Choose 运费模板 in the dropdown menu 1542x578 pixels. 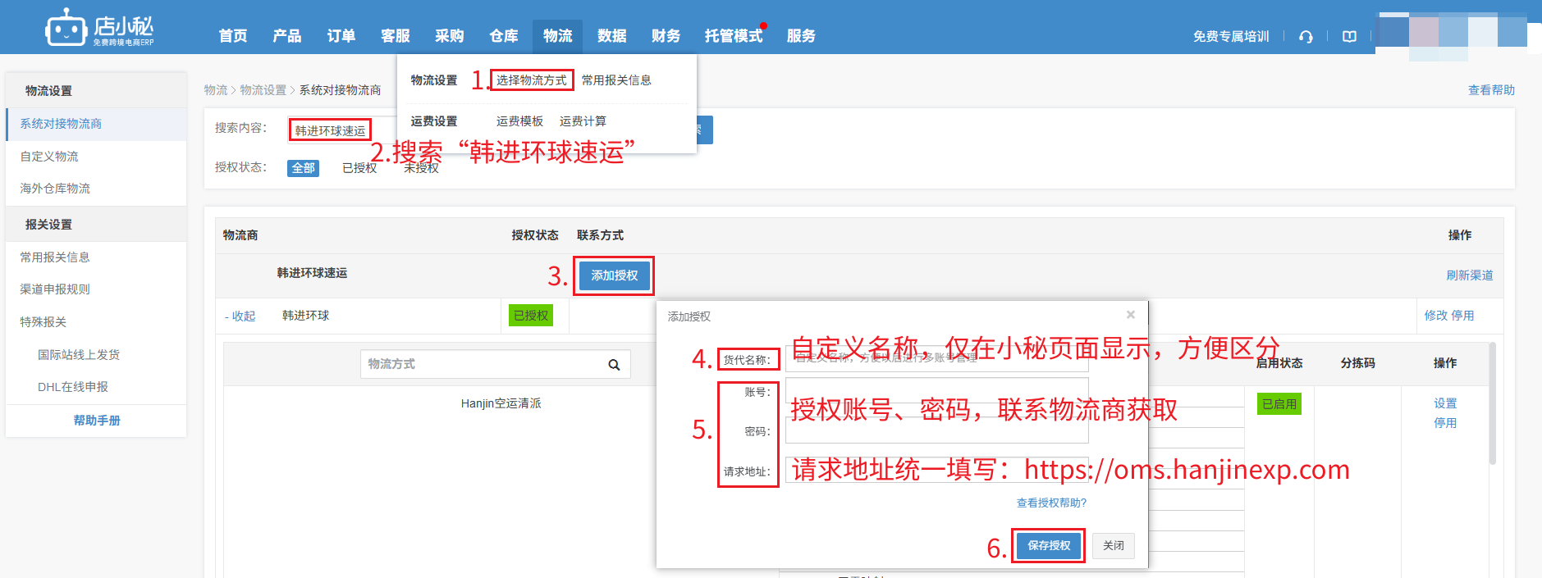point(519,121)
